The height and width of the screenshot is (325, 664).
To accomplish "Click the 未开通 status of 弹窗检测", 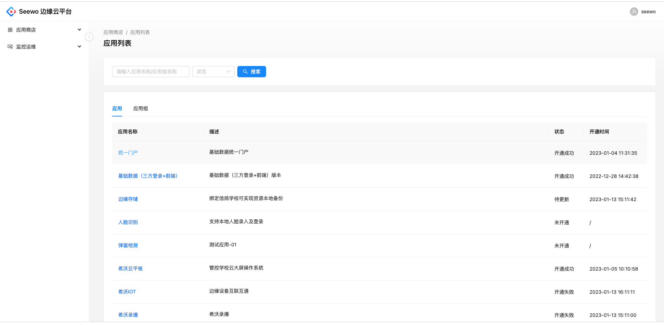I will [x=562, y=246].
